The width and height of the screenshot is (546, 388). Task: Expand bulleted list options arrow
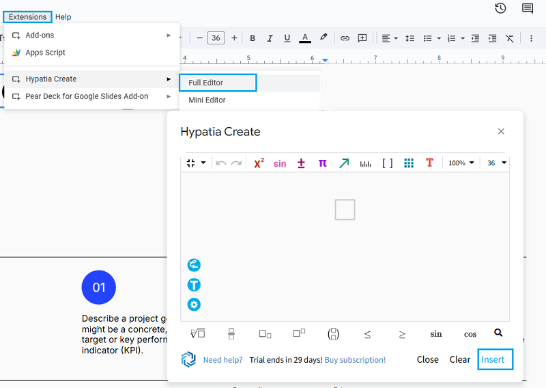click(439, 38)
